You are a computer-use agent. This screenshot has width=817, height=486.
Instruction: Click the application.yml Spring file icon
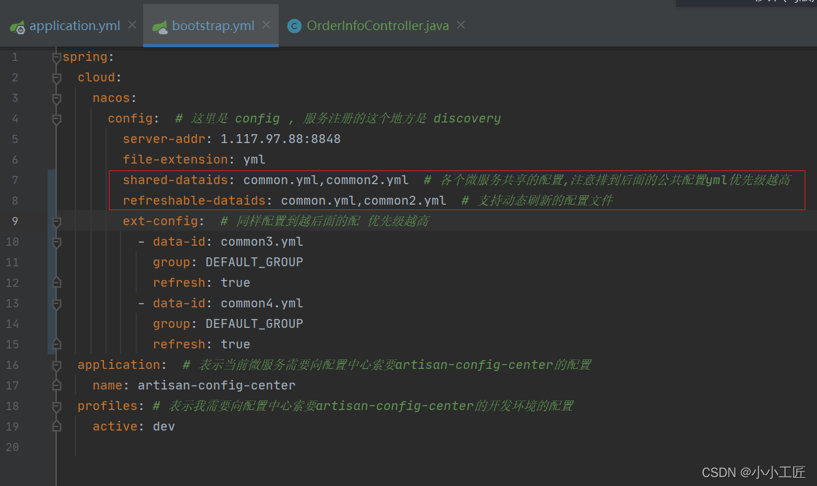coord(18,27)
